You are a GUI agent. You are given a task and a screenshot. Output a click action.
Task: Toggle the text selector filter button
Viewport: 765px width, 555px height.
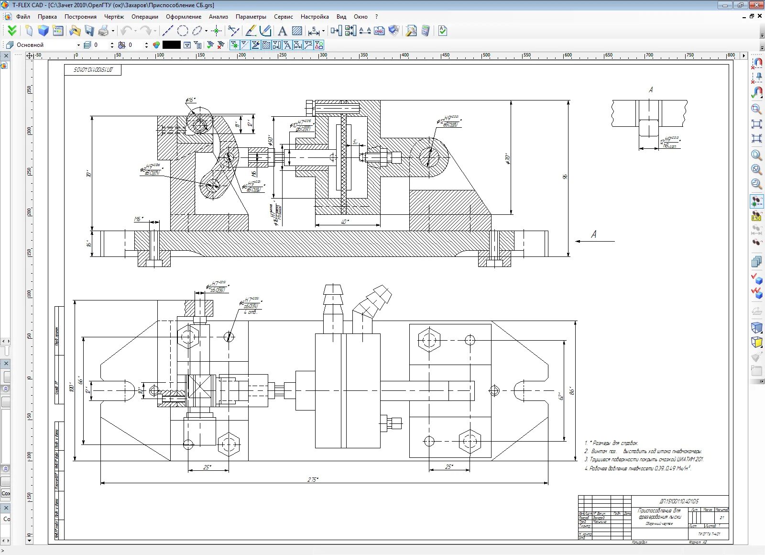coord(287,45)
